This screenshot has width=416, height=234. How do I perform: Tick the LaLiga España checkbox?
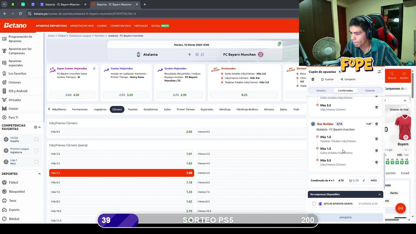click(x=36, y=139)
